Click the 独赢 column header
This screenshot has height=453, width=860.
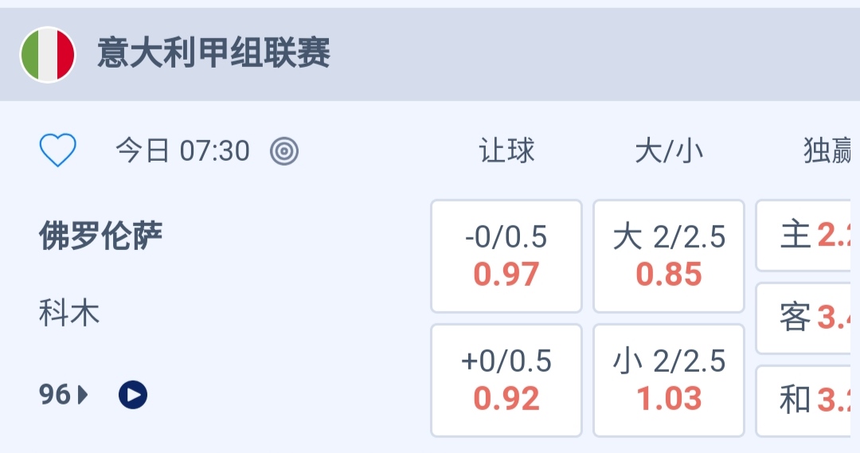[828, 150]
